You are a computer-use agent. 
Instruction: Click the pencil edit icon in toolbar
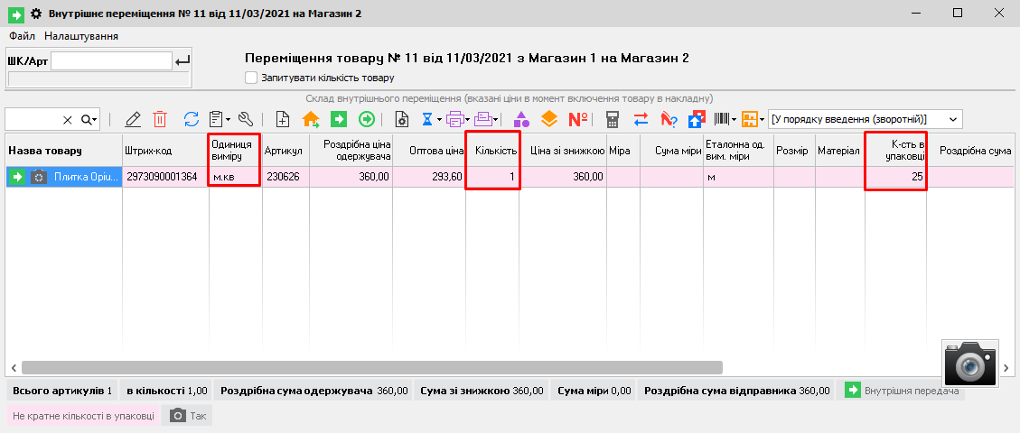pyautogui.click(x=133, y=119)
